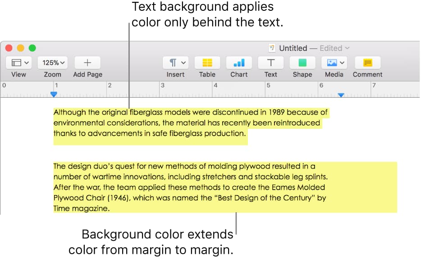Select the left indent marker on ruler
This screenshot has height=260, width=421.
(54, 95)
